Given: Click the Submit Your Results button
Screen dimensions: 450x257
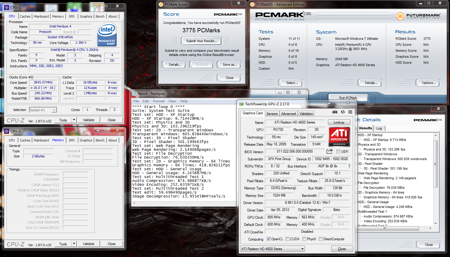Looking at the screenshot, I should pyautogui.click(x=202, y=41).
